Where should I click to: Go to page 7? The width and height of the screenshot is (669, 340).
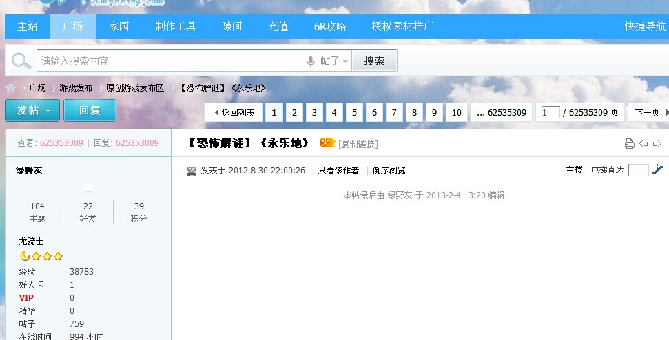click(x=394, y=112)
